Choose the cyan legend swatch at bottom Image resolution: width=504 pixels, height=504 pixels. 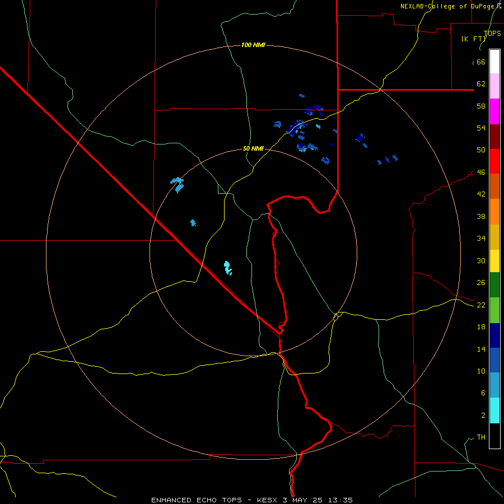pos(494,410)
